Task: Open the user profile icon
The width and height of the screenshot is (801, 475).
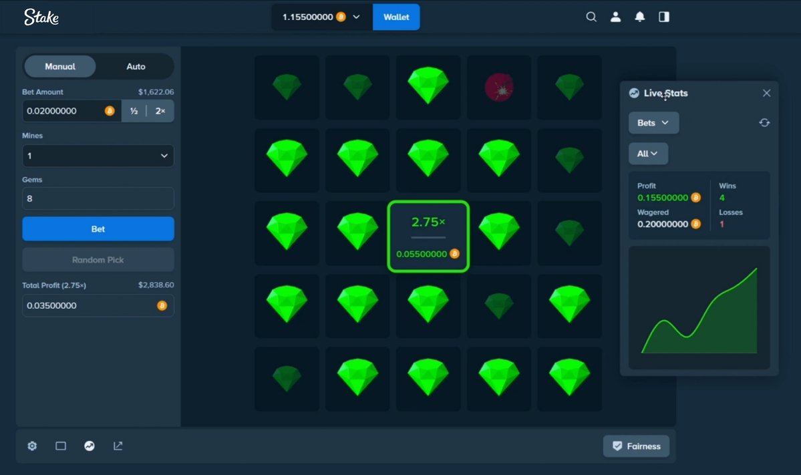Action: tap(615, 17)
